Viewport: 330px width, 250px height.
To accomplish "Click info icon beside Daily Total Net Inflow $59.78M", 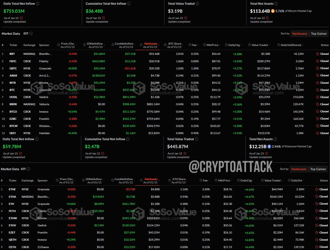I will click(x=37, y=139).
